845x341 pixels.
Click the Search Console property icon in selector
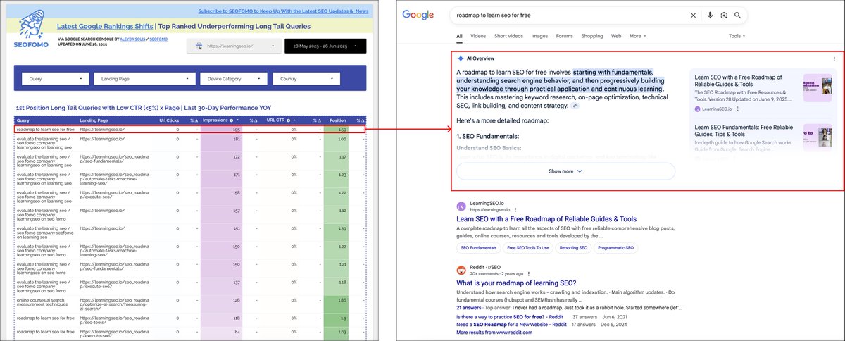[201, 46]
